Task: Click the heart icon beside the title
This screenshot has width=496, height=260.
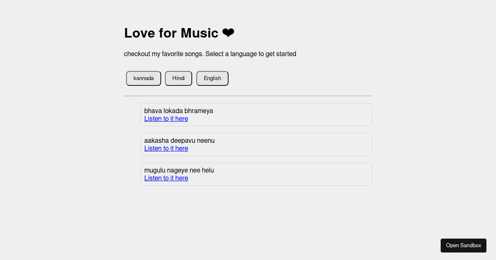Action: coord(229,33)
